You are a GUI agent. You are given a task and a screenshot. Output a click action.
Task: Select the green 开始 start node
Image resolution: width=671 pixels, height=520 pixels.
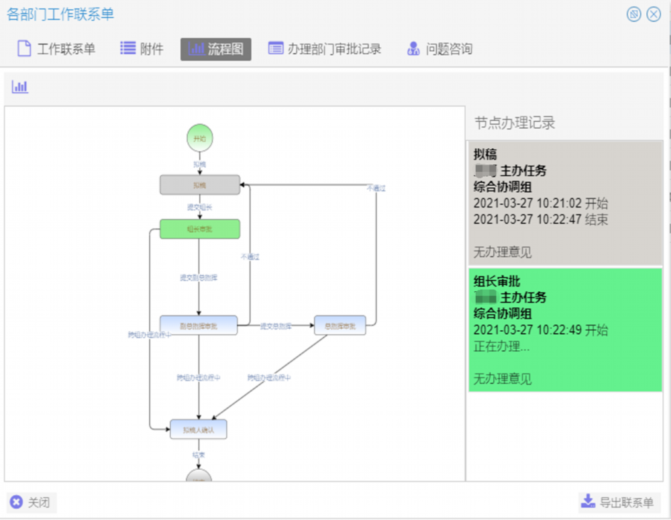[199, 138]
